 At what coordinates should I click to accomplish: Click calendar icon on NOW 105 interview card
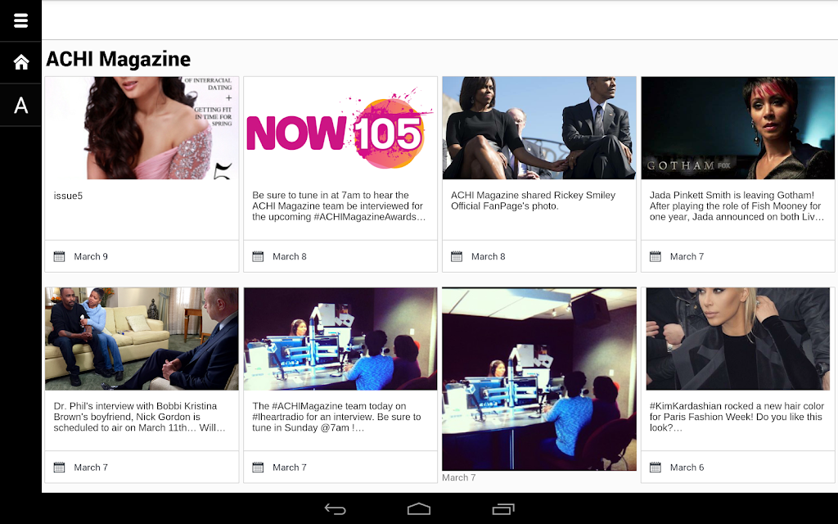(x=258, y=256)
